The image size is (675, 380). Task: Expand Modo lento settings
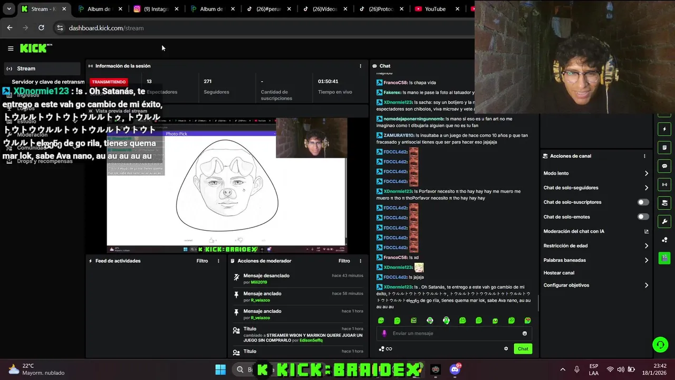pyautogui.click(x=647, y=173)
